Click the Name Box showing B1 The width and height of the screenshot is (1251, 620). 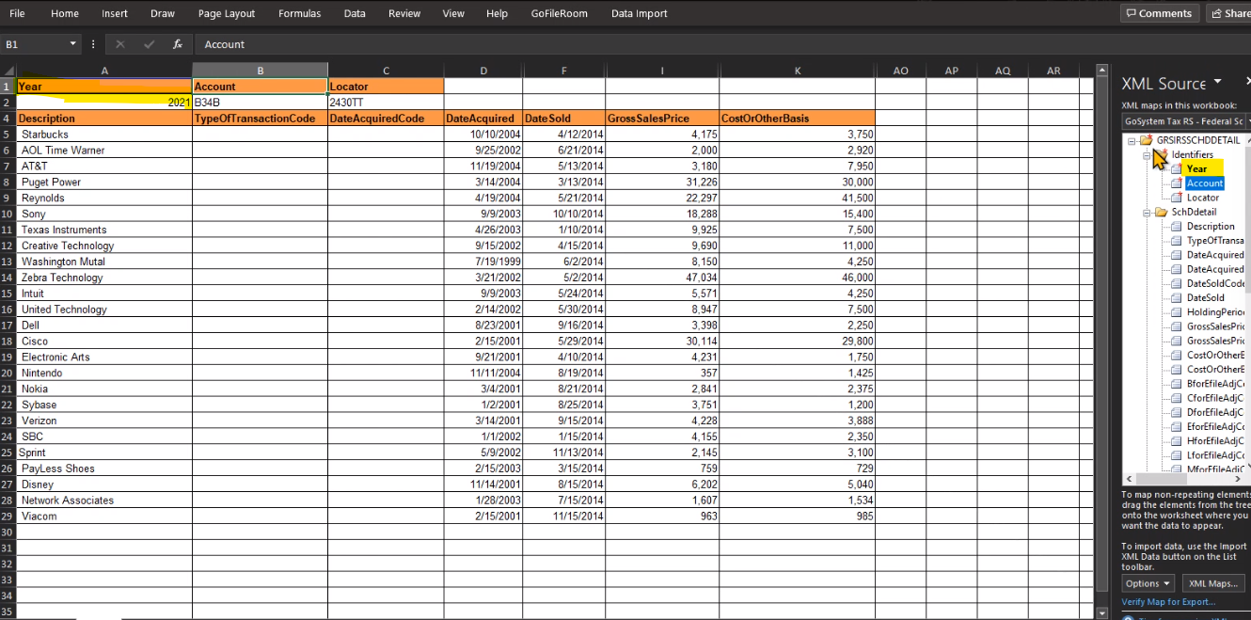tap(33, 44)
